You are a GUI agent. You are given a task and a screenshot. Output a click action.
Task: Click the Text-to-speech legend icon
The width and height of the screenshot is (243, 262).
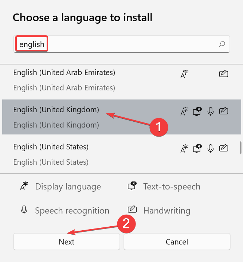click(132, 187)
